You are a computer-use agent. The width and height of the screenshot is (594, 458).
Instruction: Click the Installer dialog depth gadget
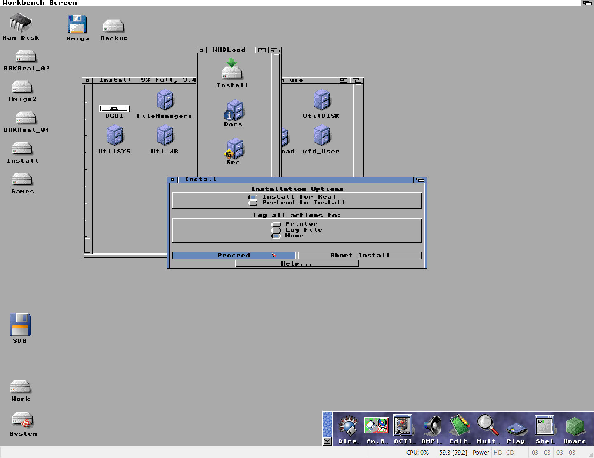tap(420, 180)
